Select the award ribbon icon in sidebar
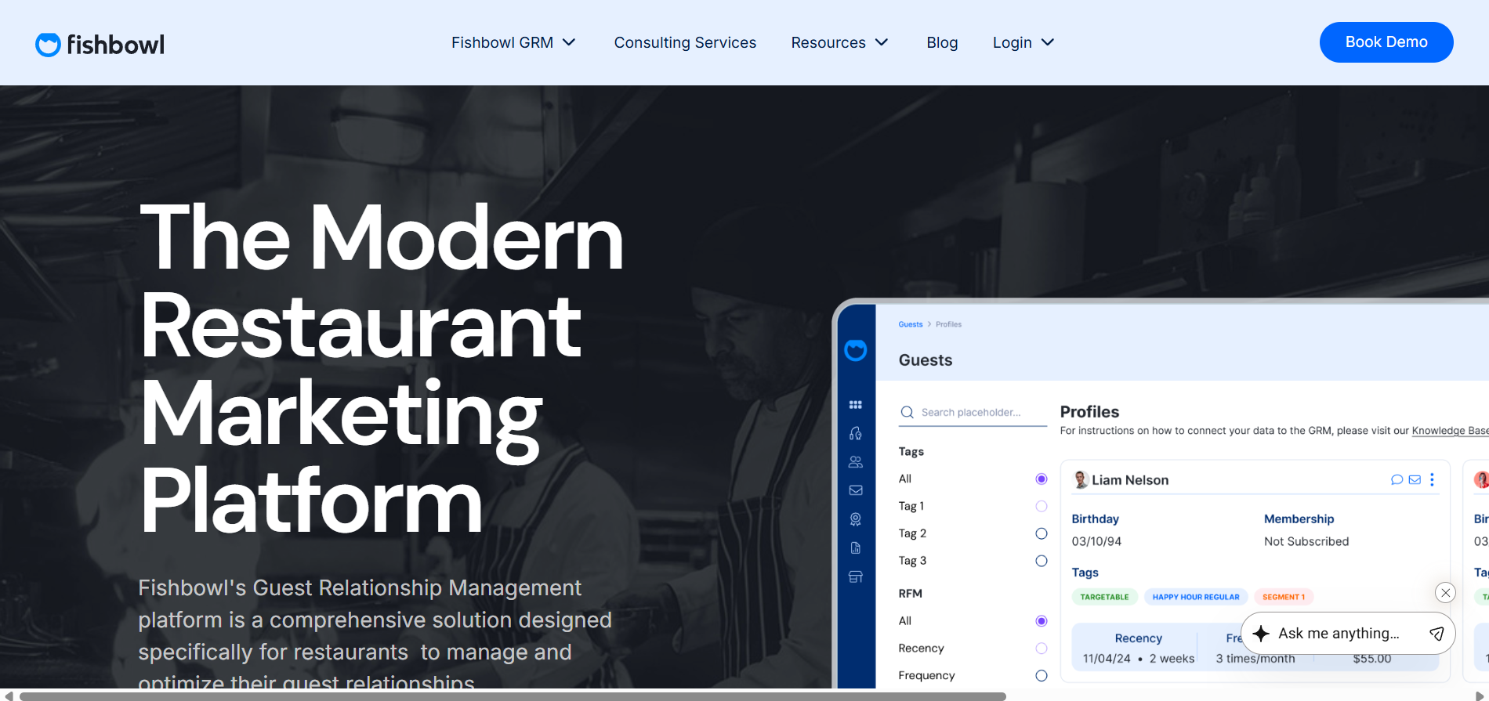Viewport: 1489px width, 701px height. point(856,519)
